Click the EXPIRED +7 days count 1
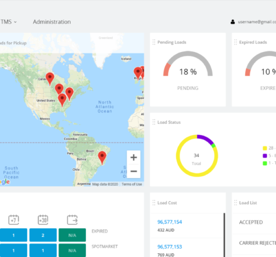 click(x=13, y=235)
